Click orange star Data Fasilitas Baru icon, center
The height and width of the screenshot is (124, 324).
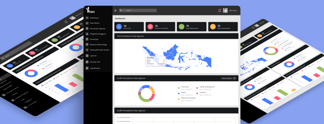point(213,27)
